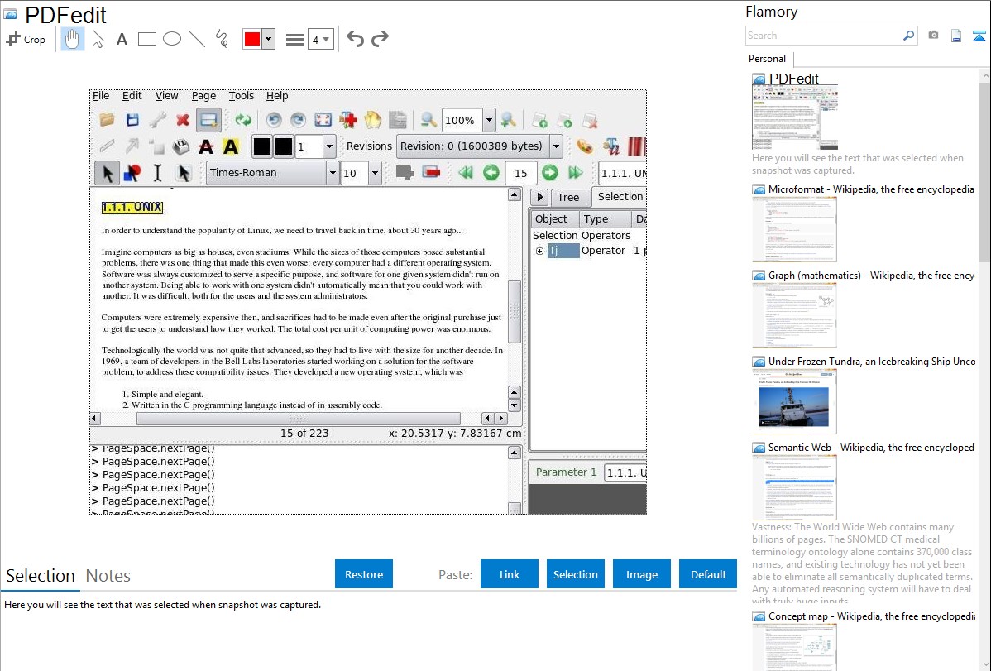Open the Page menu in PDFedit

(203, 95)
